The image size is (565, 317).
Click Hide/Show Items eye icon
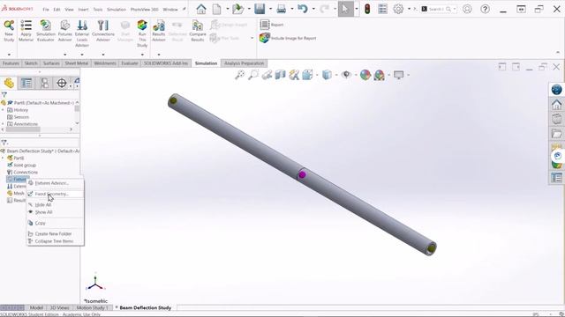(346, 75)
